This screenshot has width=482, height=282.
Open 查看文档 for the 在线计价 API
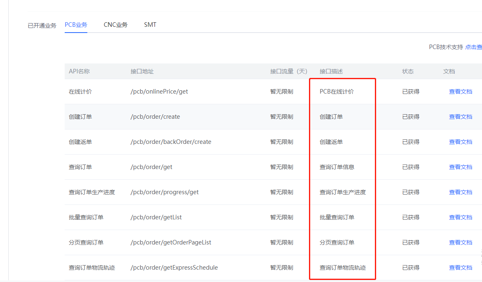pos(460,92)
